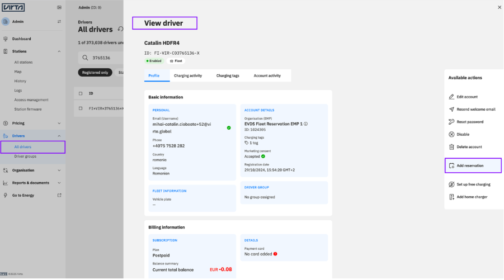
Task: Tick the select-all checkbox in ID header
Action: 81,93
